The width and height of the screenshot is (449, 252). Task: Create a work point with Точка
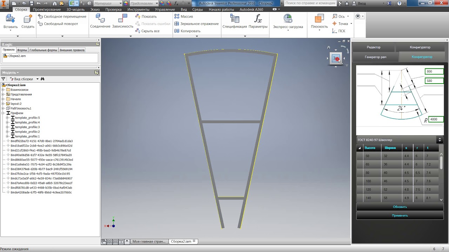click(x=340, y=23)
